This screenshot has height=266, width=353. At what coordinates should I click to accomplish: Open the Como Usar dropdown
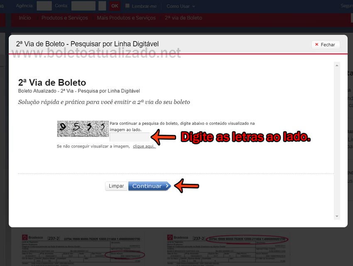coord(178,6)
